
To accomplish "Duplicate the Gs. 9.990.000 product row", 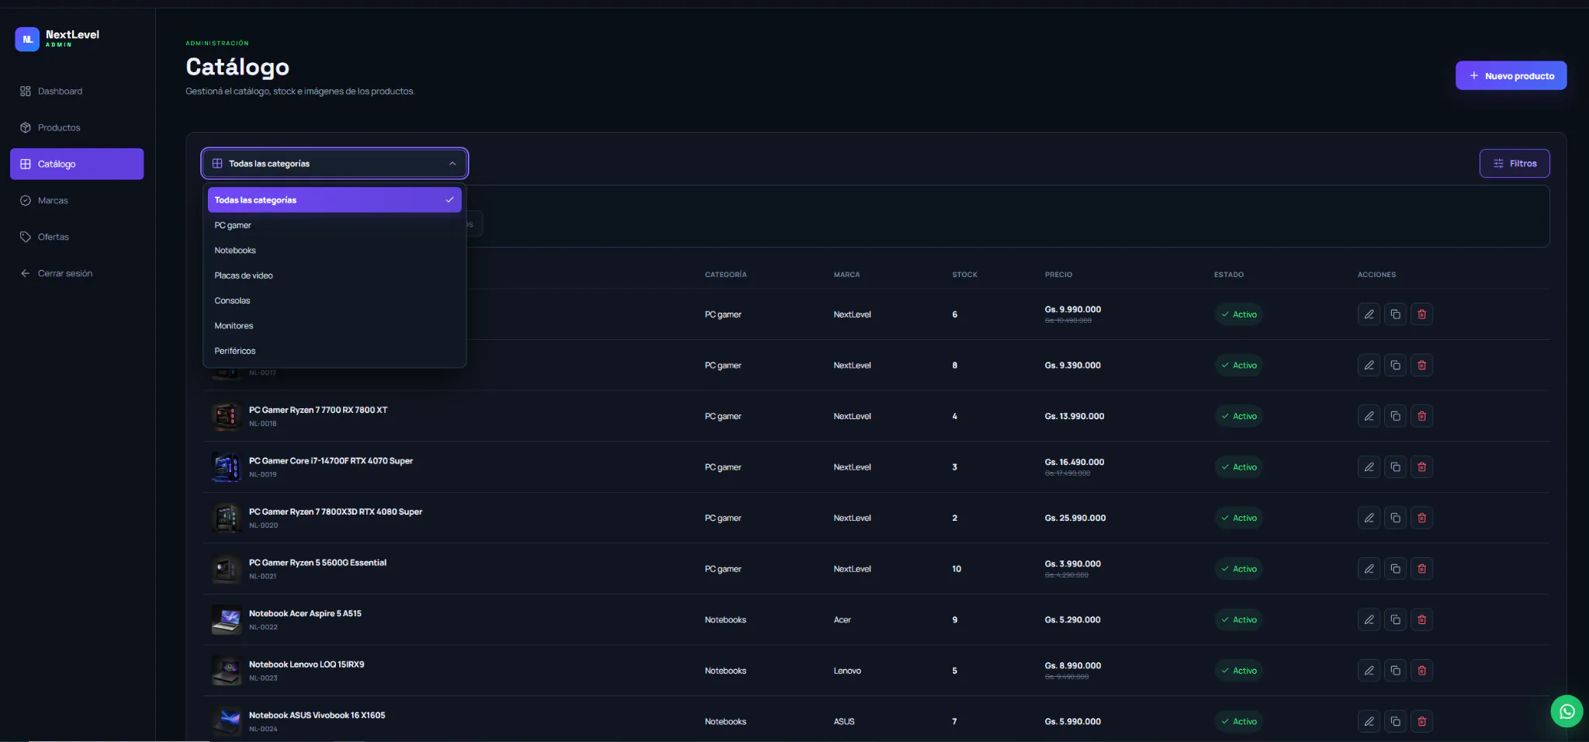I will click(x=1395, y=314).
